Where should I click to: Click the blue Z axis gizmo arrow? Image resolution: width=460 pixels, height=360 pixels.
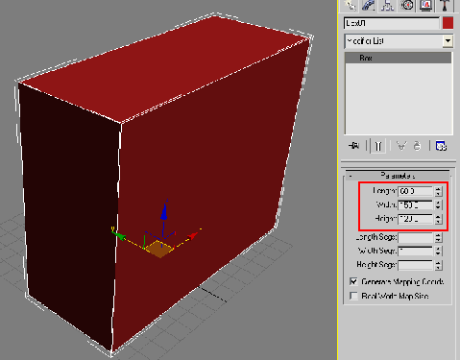click(164, 212)
